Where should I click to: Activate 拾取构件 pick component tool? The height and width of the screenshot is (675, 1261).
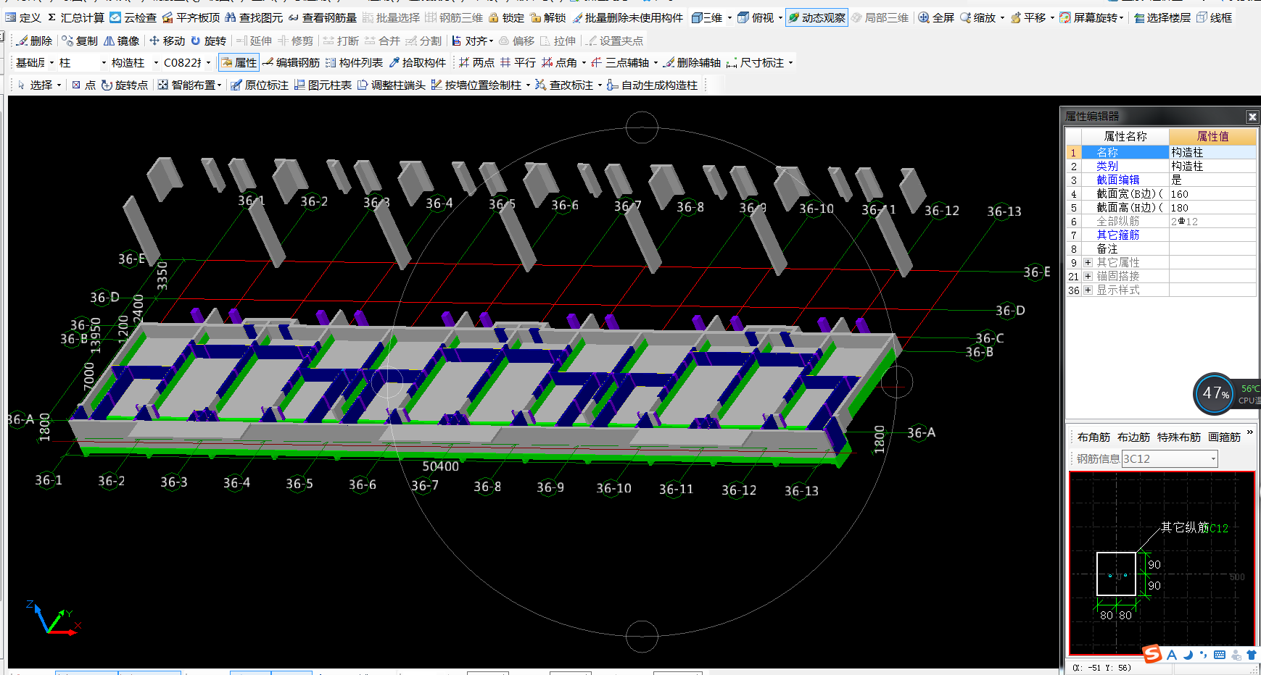point(418,63)
